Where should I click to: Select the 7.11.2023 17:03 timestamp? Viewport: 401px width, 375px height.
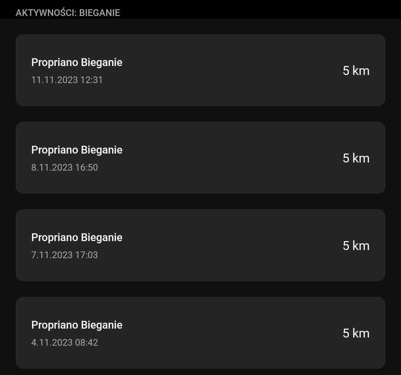65,255
